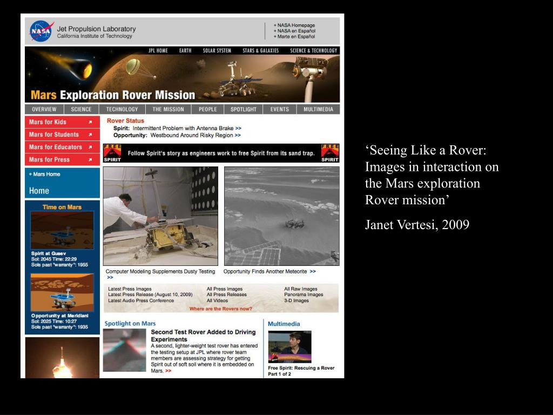553x415 pixels.
Task: Click the NASA logo
Action: coord(42,31)
